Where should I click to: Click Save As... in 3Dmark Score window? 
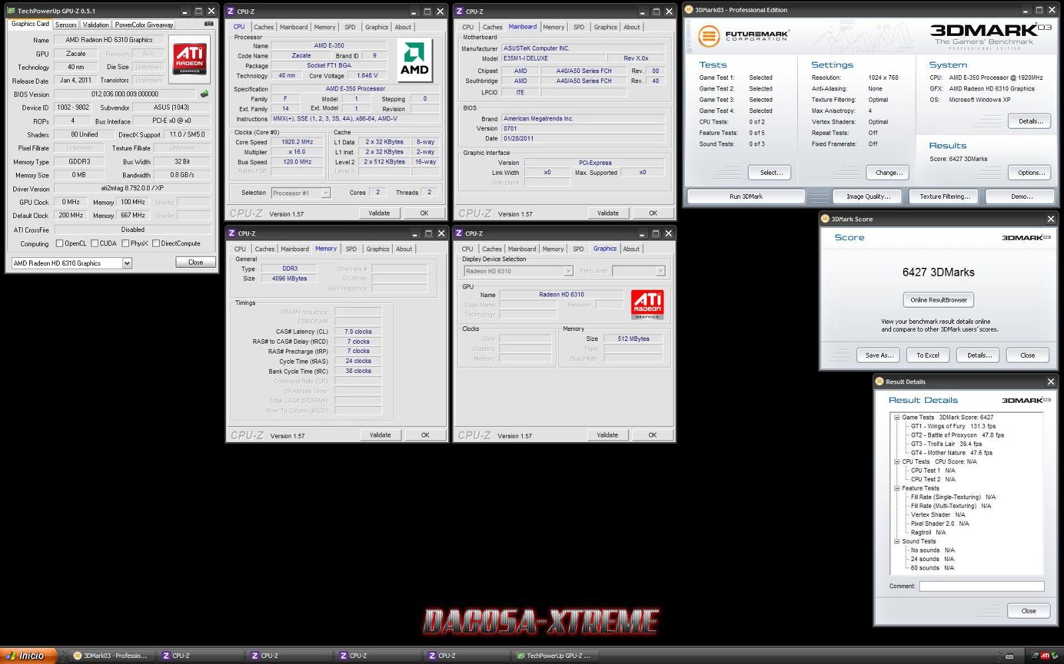(879, 355)
